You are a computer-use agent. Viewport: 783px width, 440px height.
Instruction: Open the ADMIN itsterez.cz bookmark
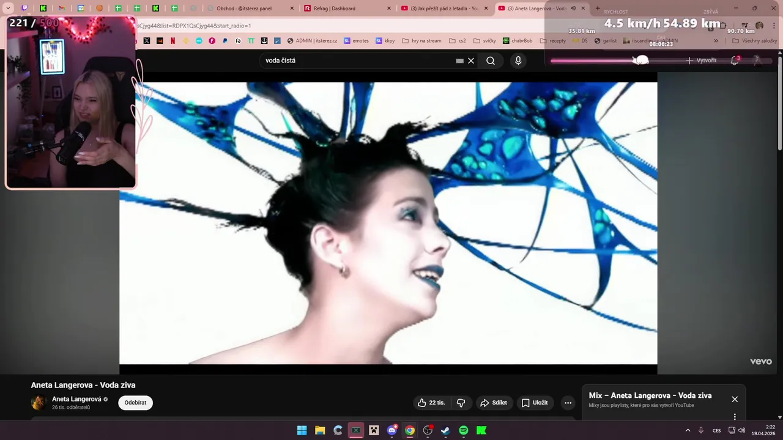click(312, 41)
